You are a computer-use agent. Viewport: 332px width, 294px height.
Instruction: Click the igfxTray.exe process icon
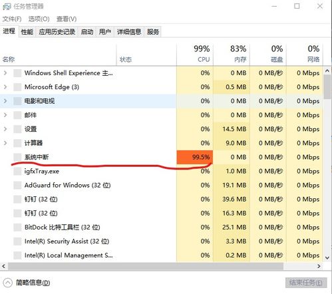coord(17,171)
